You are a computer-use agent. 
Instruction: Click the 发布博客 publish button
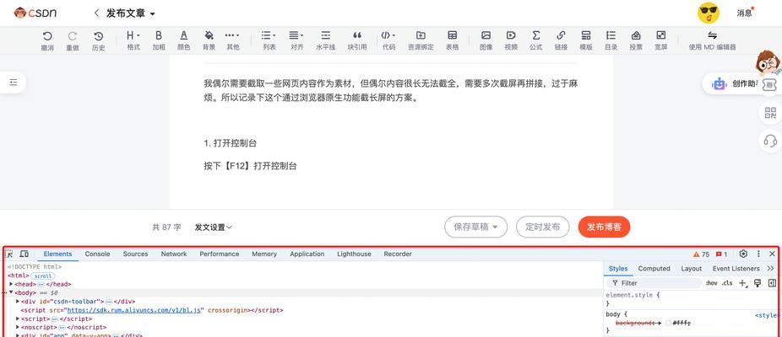(x=604, y=227)
